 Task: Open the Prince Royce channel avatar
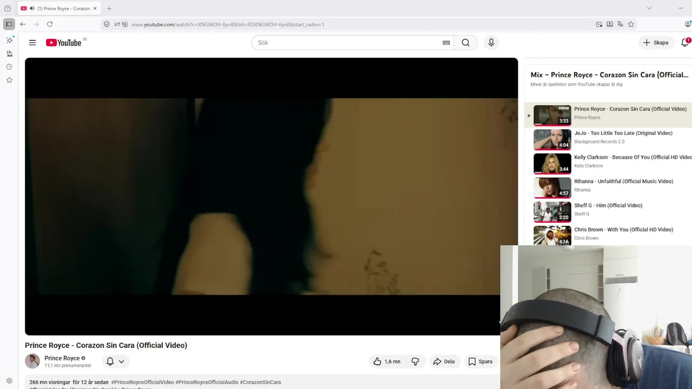(32, 361)
